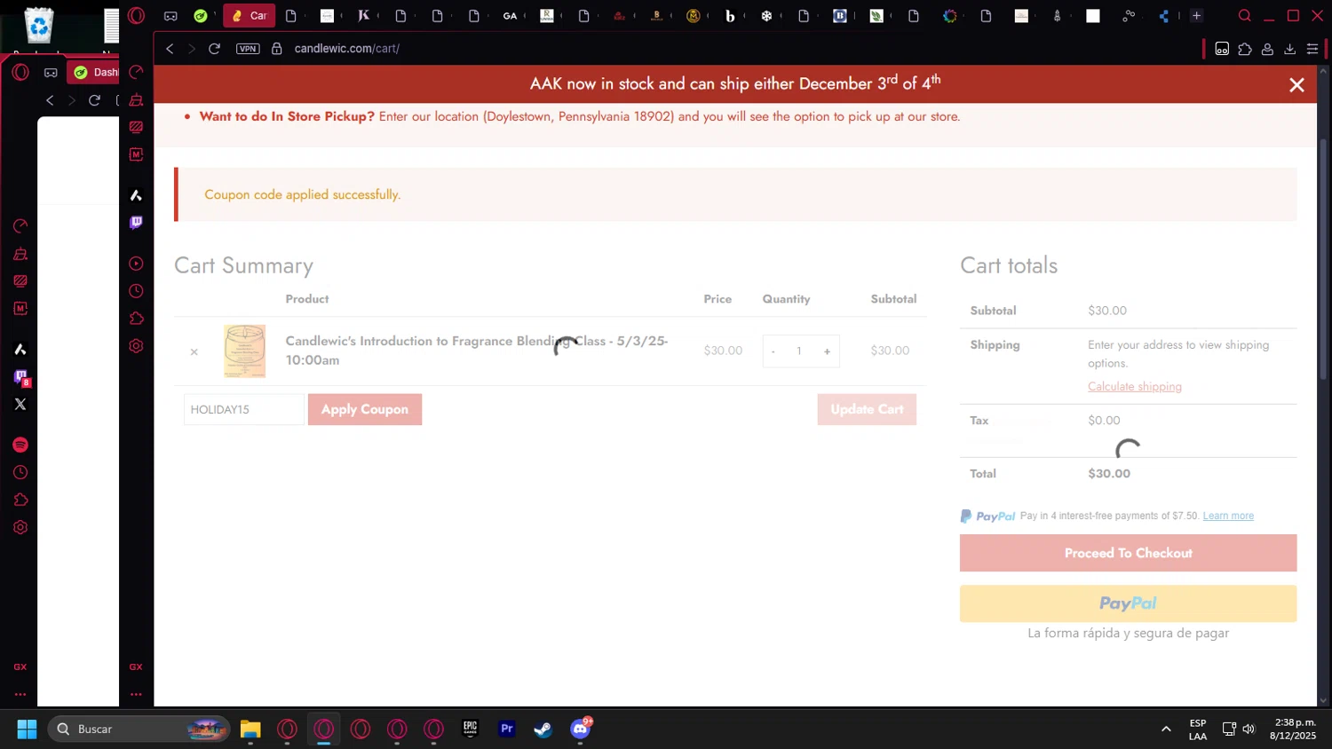Screen dimensions: 1332x749
Task: Open GX Cleaner in front window sidebar
Action: tap(136, 99)
